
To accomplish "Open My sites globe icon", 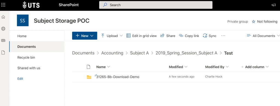I will [3, 28].
